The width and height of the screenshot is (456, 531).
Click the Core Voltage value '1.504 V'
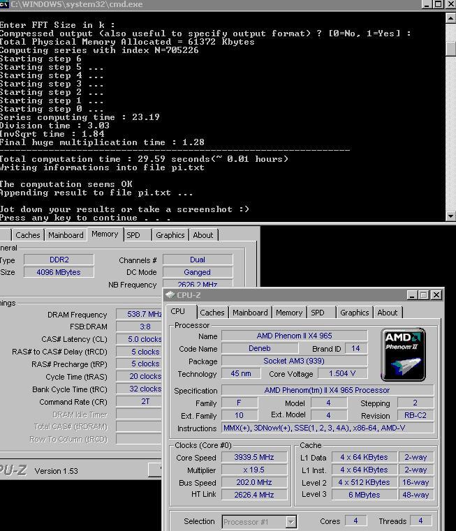pyautogui.click(x=342, y=373)
